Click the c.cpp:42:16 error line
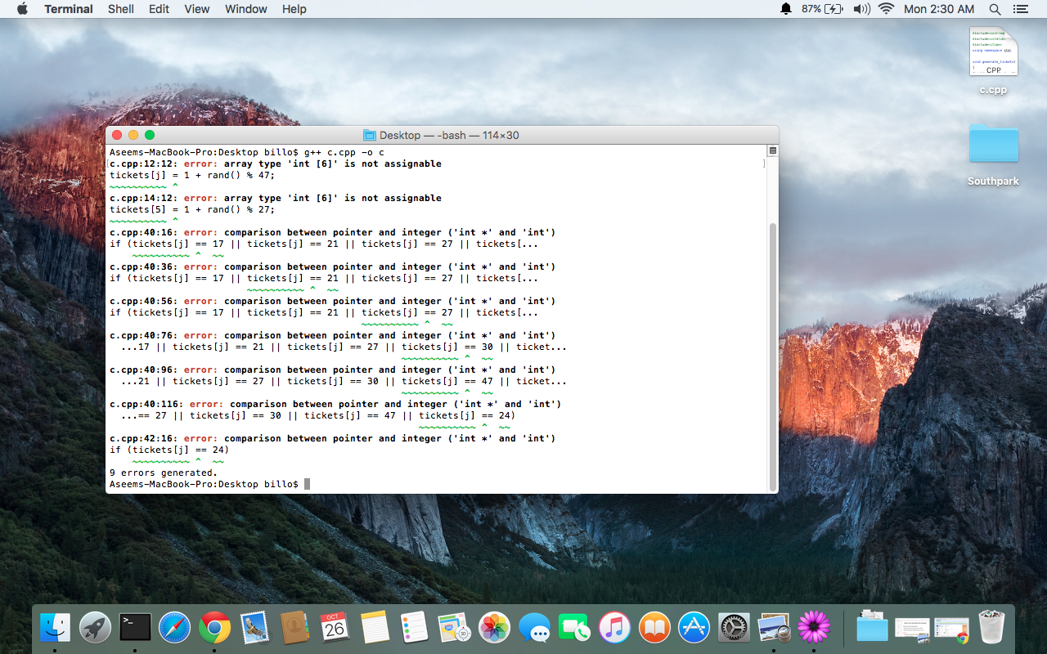Screen dimensions: 1047x654 [x=333, y=438]
